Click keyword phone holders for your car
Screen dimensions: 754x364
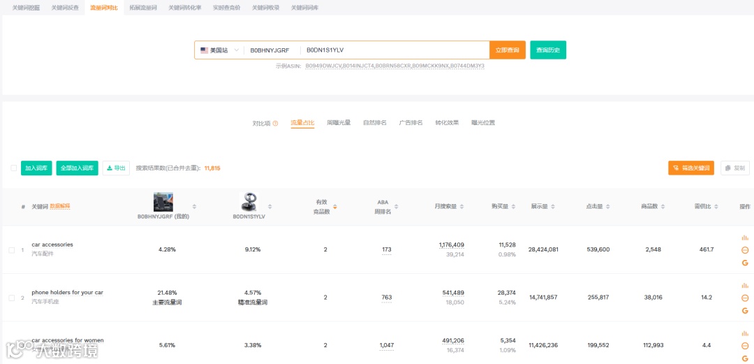67,292
